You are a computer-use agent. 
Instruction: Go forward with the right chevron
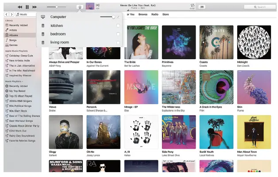12,14
